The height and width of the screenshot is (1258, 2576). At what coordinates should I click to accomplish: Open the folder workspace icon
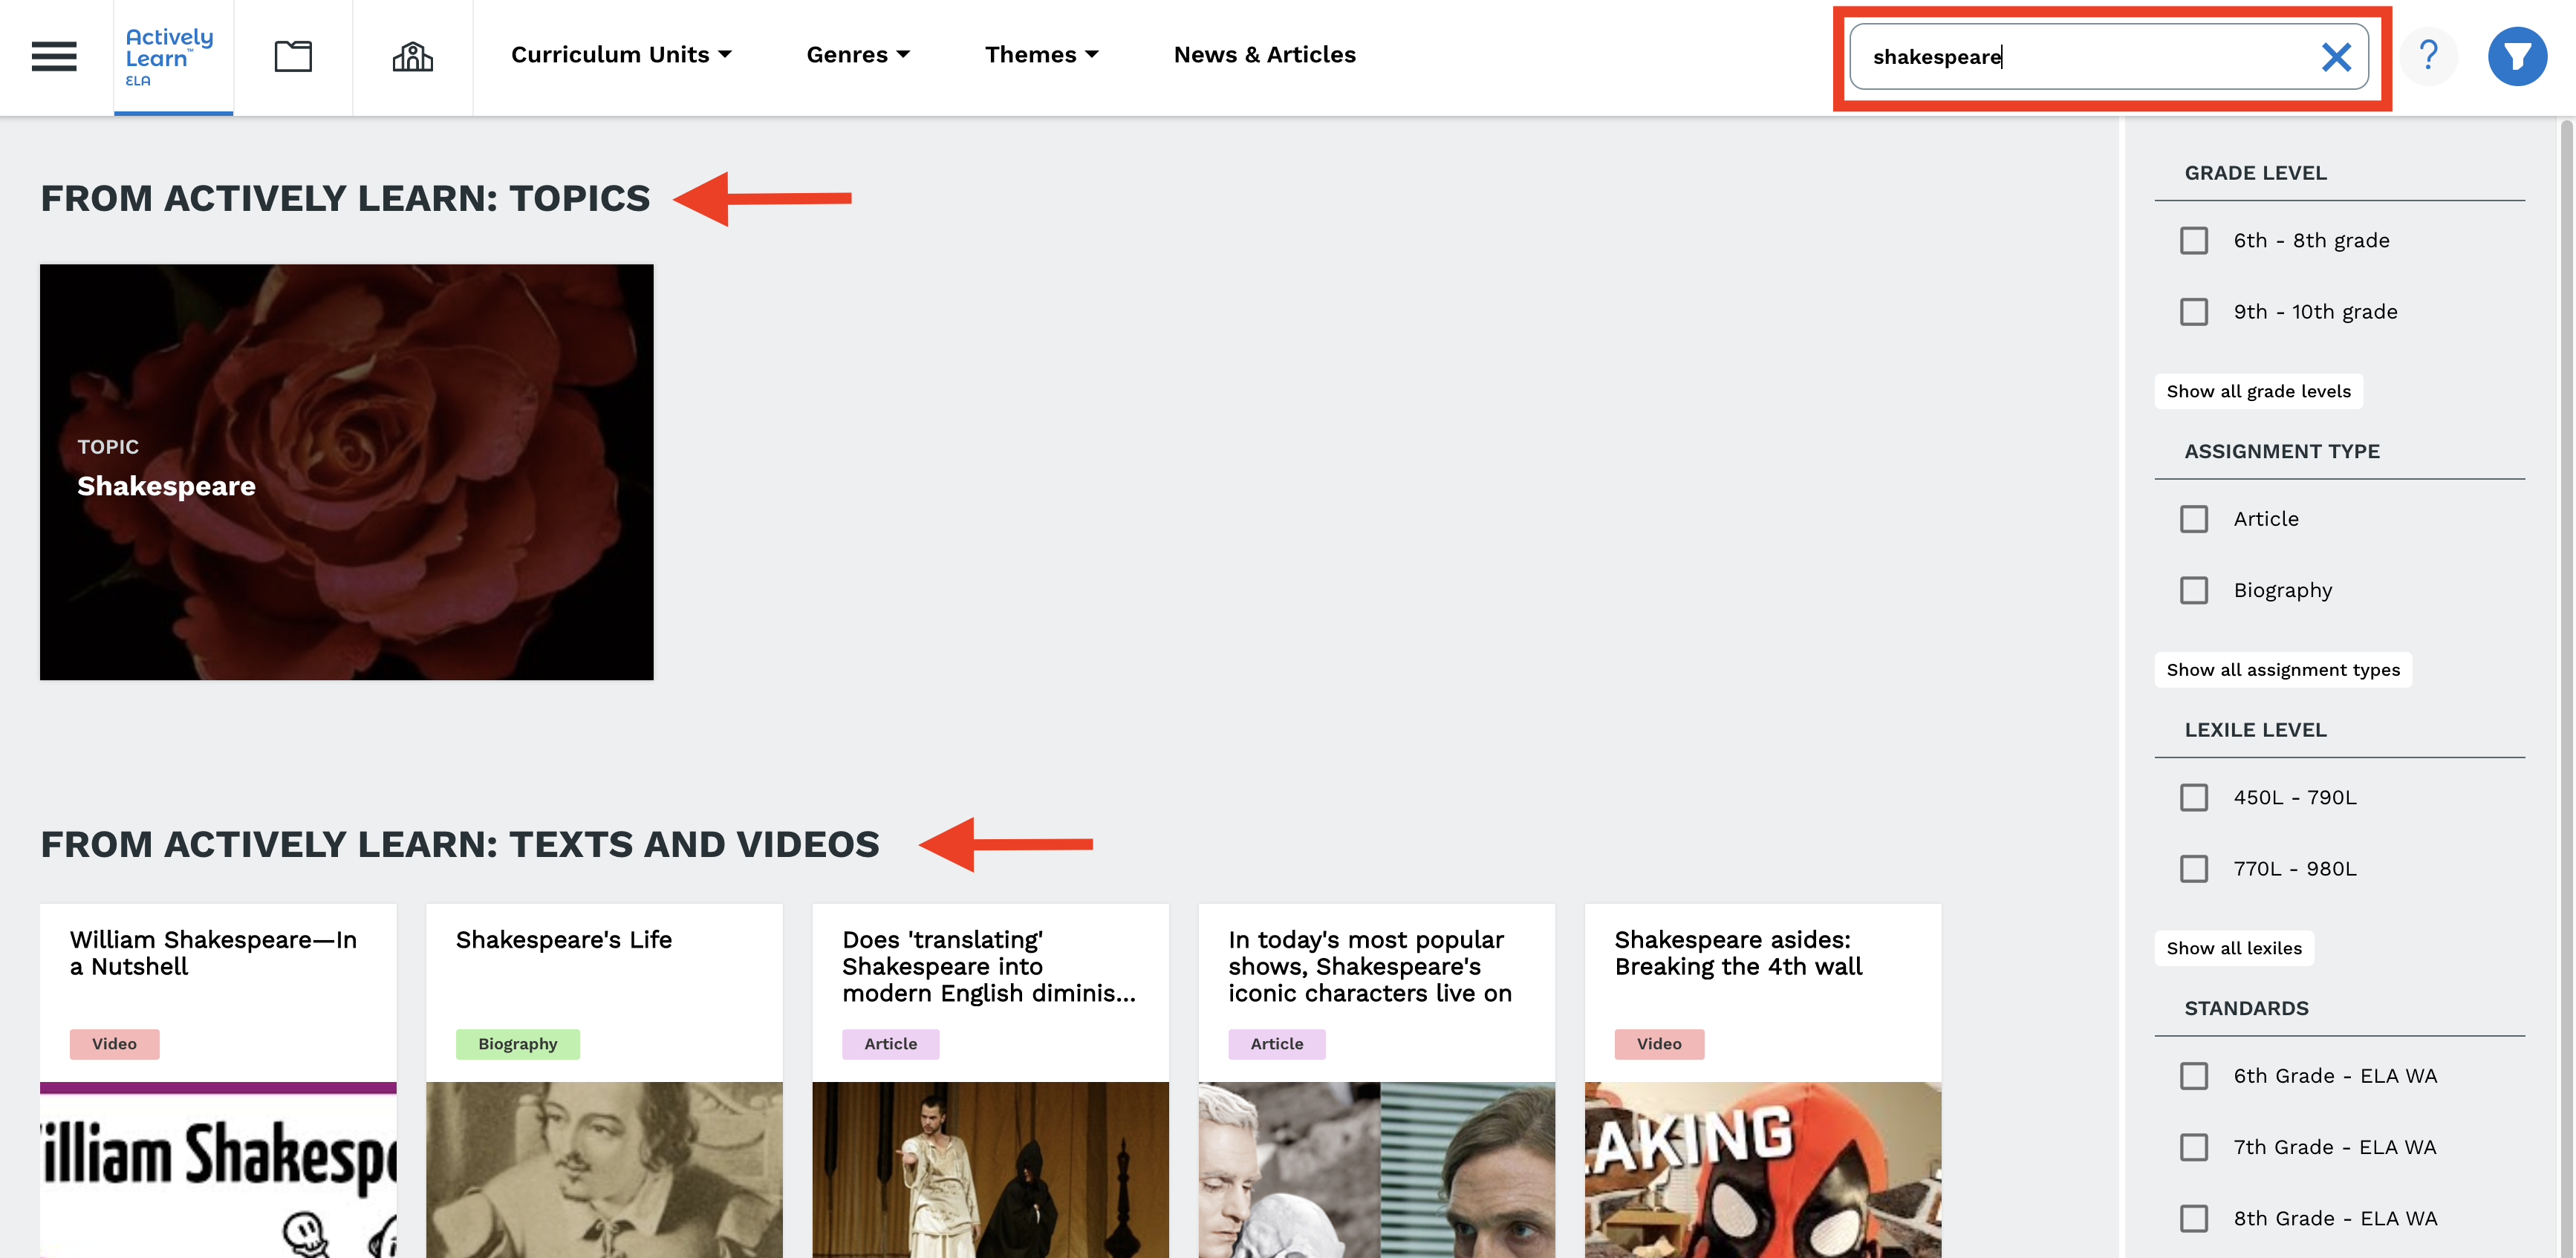click(293, 56)
